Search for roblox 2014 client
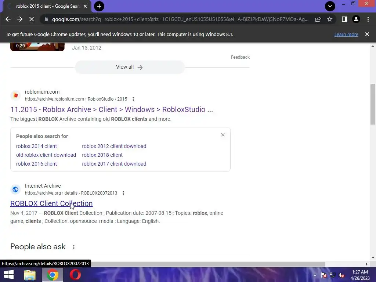The height and width of the screenshot is (282, 376). pyautogui.click(x=36, y=146)
